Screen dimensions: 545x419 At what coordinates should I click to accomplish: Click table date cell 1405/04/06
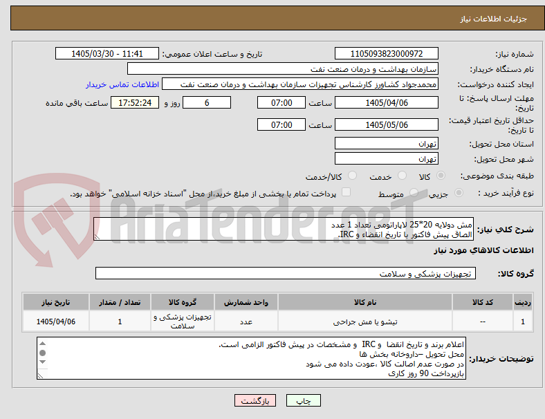click(x=55, y=322)
